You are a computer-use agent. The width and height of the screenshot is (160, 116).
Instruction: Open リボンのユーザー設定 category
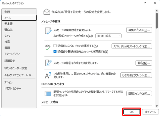pos(19,68)
